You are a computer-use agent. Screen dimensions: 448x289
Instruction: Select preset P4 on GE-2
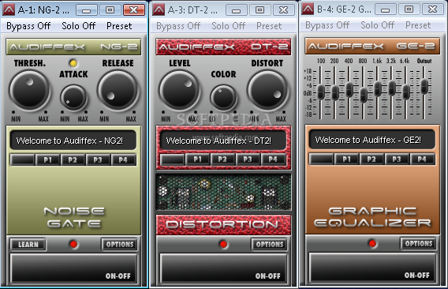point(422,159)
